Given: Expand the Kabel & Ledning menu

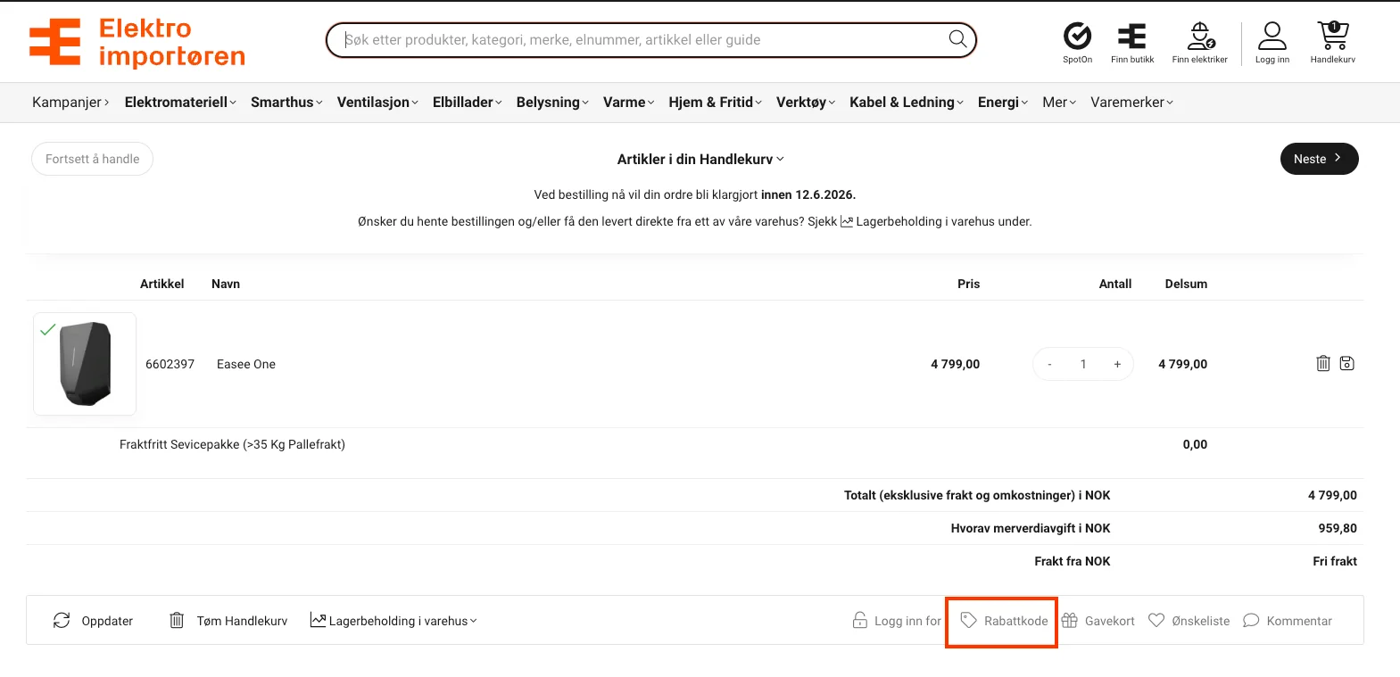Looking at the screenshot, I should (x=907, y=103).
